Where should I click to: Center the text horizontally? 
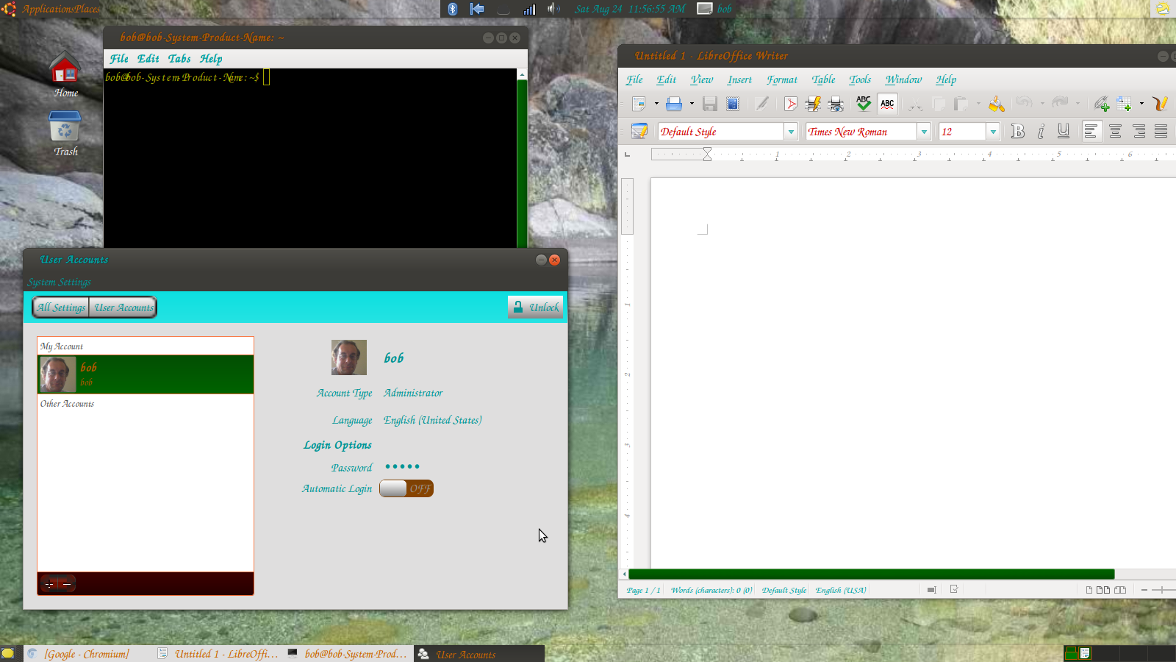point(1115,131)
